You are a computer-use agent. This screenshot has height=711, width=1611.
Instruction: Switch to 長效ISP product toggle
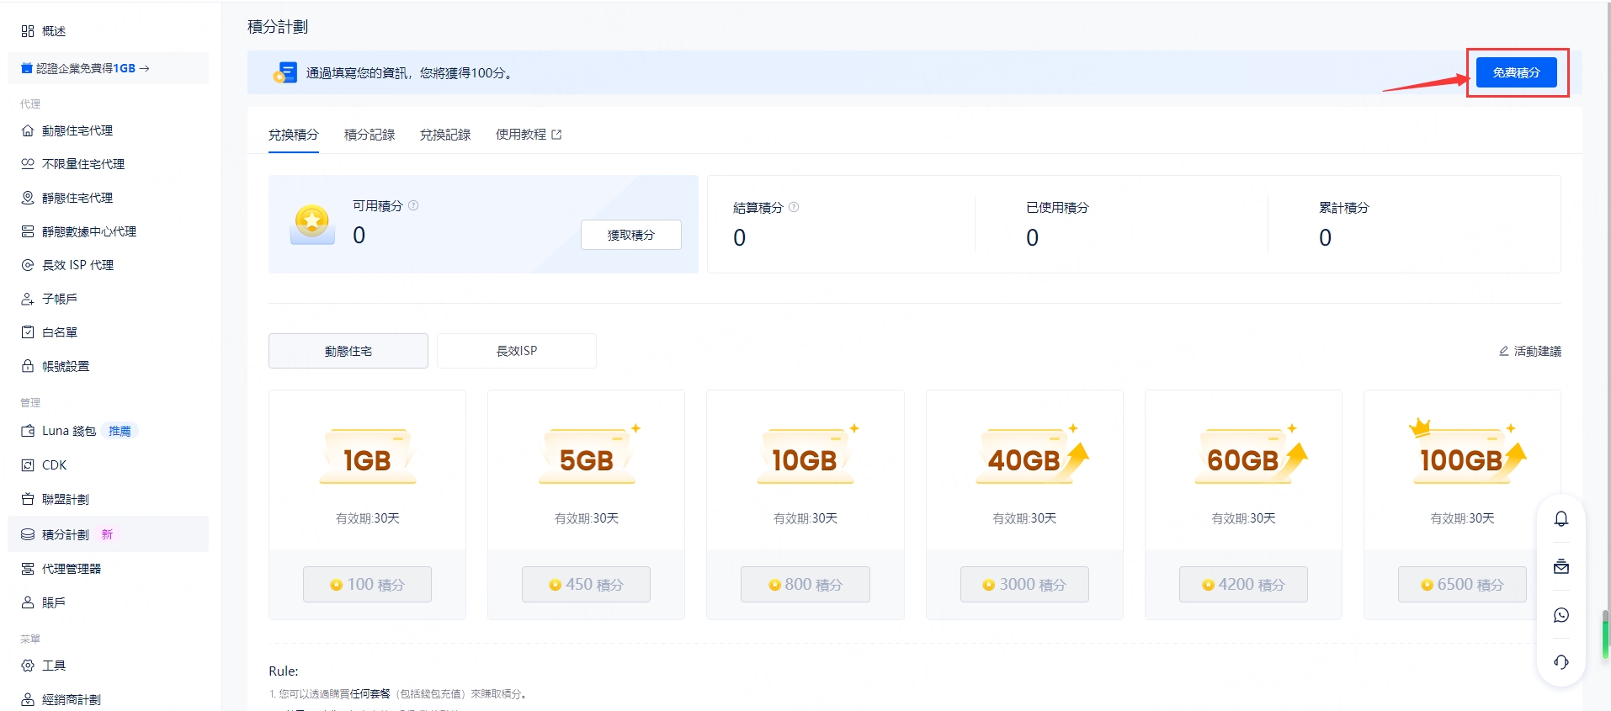(x=516, y=351)
